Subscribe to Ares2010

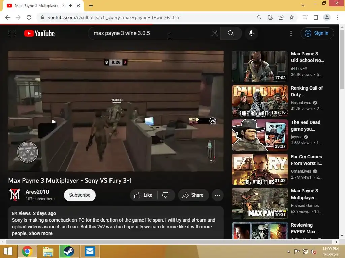pyautogui.click(x=80, y=195)
